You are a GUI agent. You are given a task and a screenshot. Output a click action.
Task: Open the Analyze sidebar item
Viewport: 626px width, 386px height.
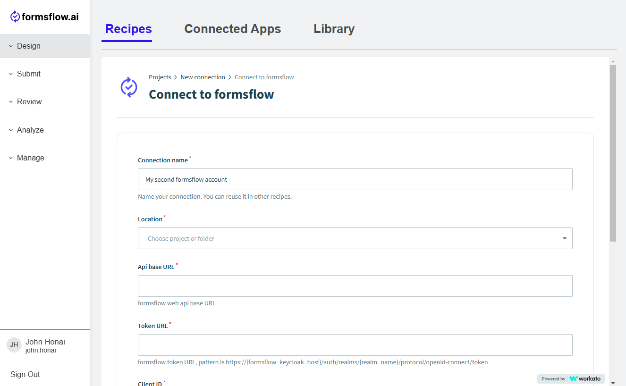pyautogui.click(x=45, y=130)
